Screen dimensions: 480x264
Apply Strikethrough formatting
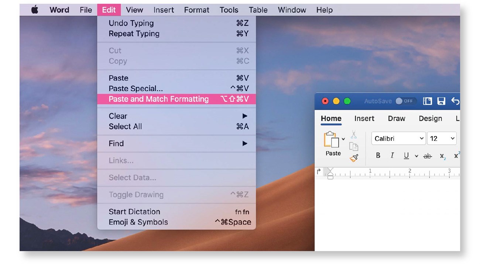[428, 156]
